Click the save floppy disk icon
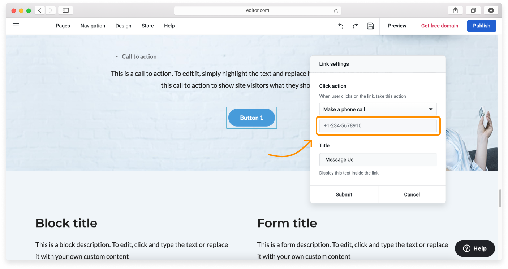Image resolution: width=508 pixels, height=269 pixels. pyautogui.click(x=370, y=26)
